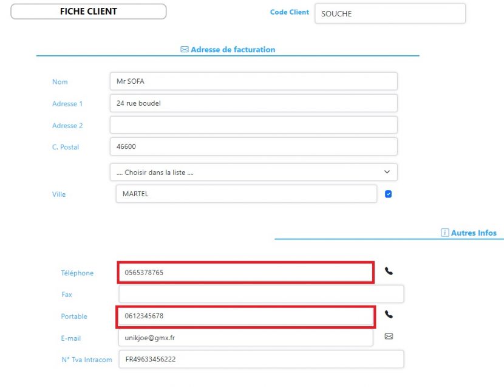
Task: Click the Fax label
Action: tap(67, 295)
